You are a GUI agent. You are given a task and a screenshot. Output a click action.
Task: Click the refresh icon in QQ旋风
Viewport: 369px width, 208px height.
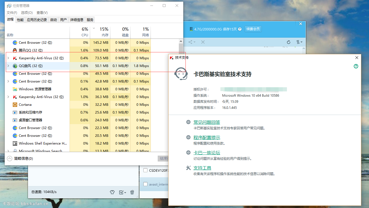[x=289, y=42]
